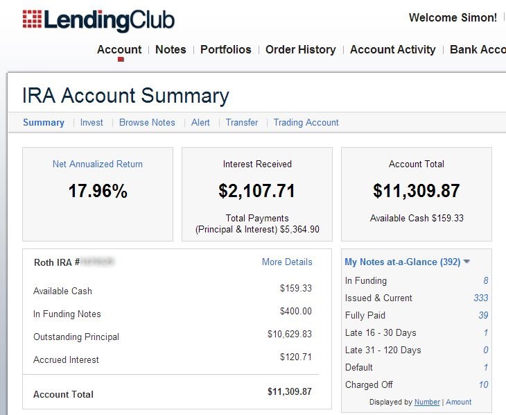Viewport: 506px width, 415px height.
Task: Open the Net Annualized Return link
Action: 98,164
